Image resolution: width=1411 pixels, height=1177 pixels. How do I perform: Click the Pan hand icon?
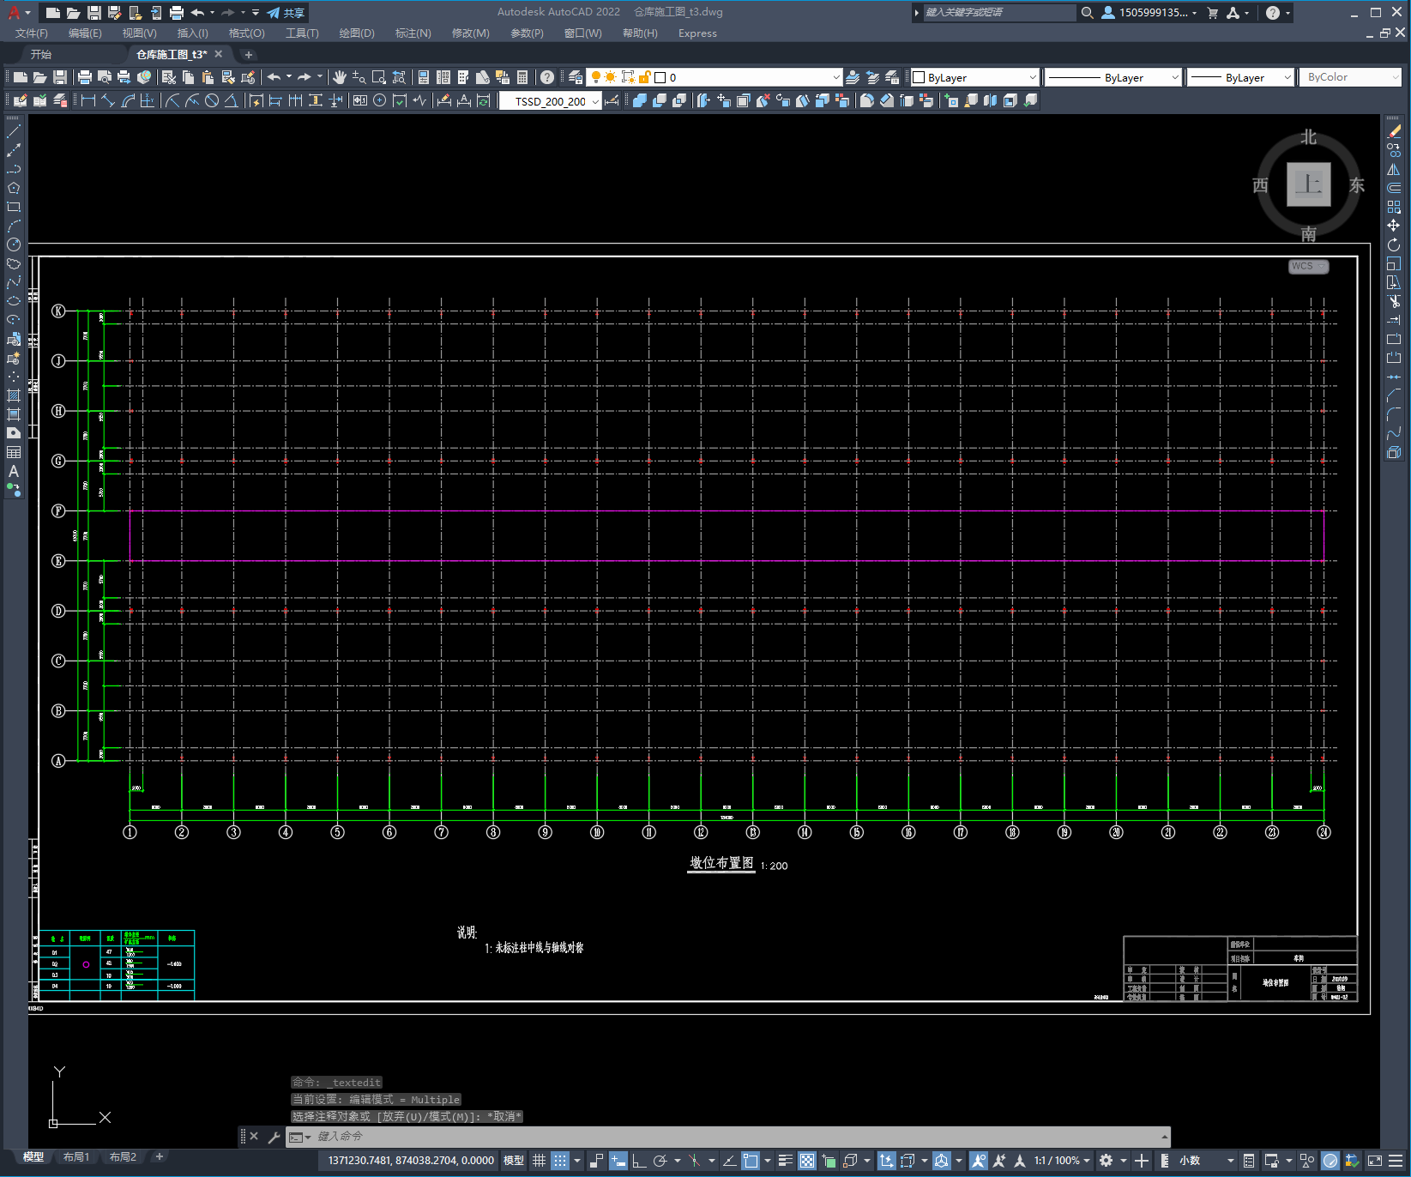pos(340,77)
